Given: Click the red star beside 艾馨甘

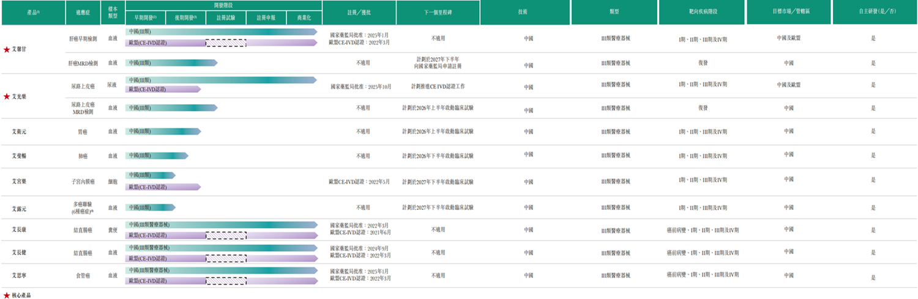Looking at the screenshot, I should point(7,49).
